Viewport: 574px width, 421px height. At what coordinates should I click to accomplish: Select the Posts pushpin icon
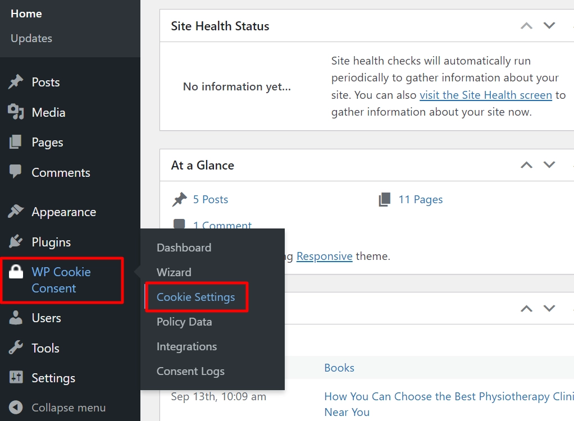15,82
